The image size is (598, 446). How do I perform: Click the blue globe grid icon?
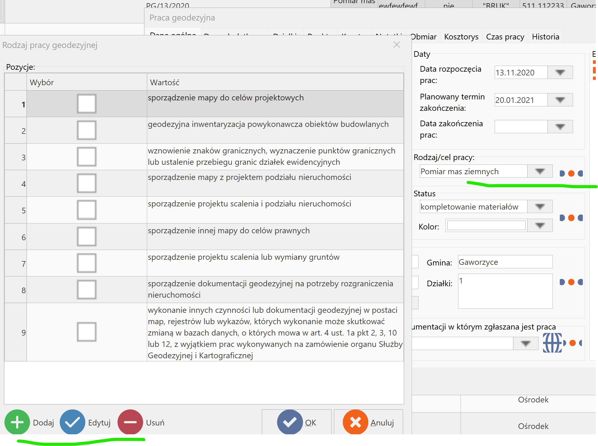(x=553, y=343)
